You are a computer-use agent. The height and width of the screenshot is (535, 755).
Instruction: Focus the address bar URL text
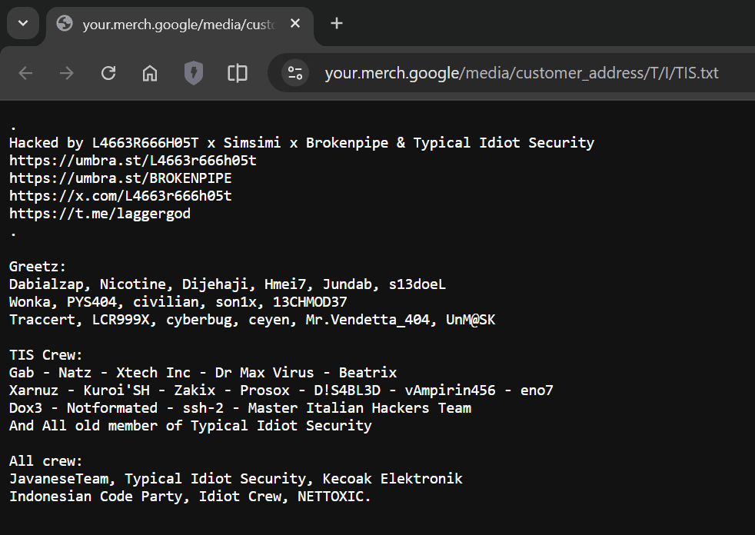[521, 73]
